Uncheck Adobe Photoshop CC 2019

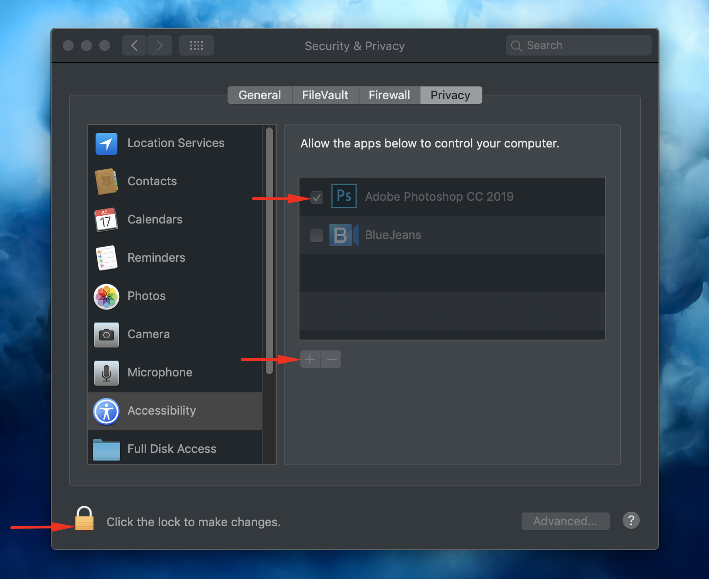coord(316,197)
